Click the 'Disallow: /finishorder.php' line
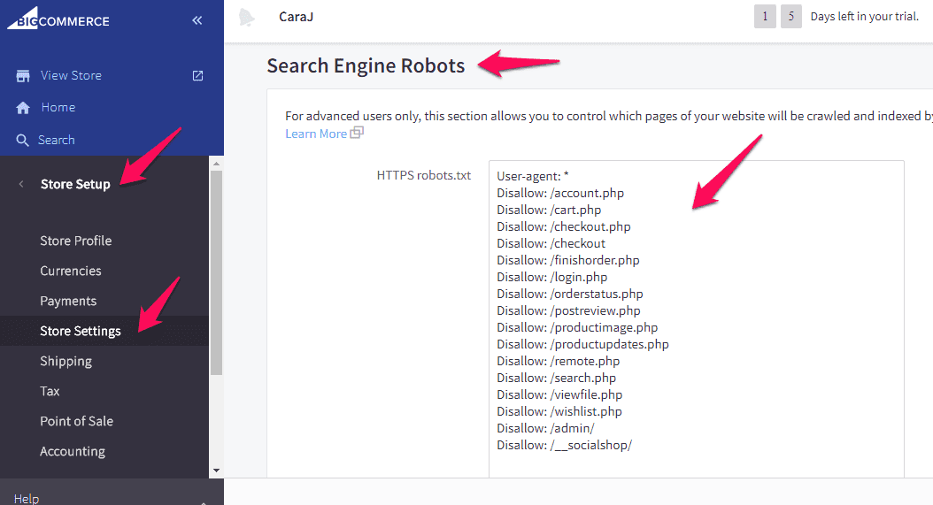Image resolution: width=933 pixels, height=505 pixels. pos(568,261)
